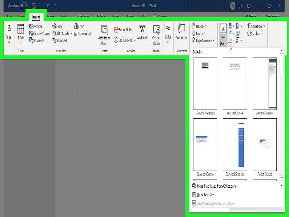
Task: Choose the Facet Quote thumbnail
Action: (x=265, y=145)
